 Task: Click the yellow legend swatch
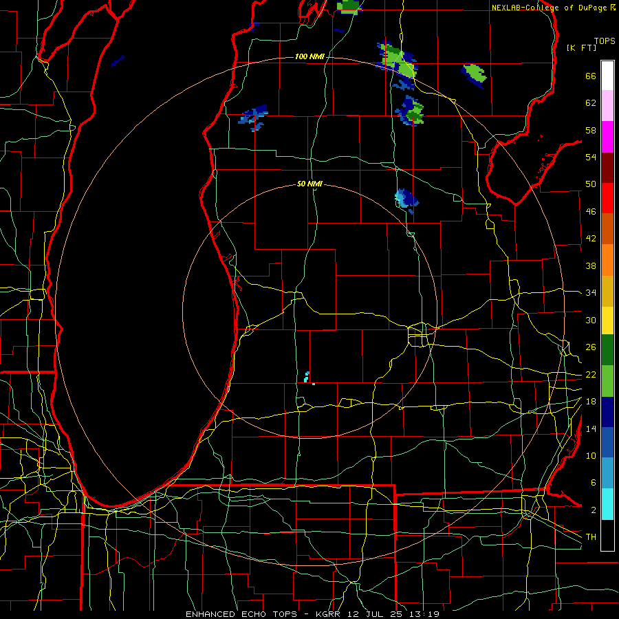pos(607,321)
